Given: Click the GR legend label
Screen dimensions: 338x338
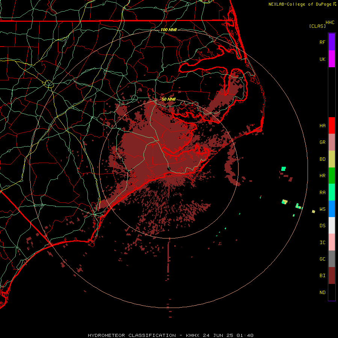Looking at the screenshot, I should [322, 142].
